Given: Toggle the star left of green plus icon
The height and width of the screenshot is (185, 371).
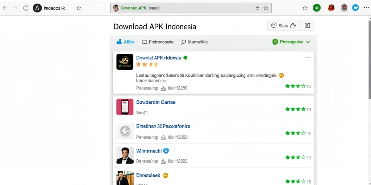Looking at the screenshot, I should [305, 8].
